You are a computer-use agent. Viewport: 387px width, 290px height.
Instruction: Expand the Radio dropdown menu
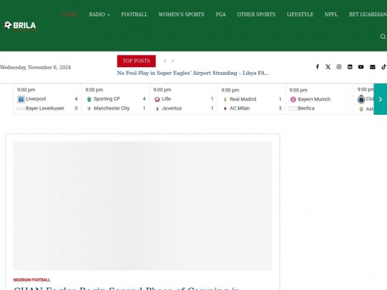pyautogui.click(x=99, y=15)
